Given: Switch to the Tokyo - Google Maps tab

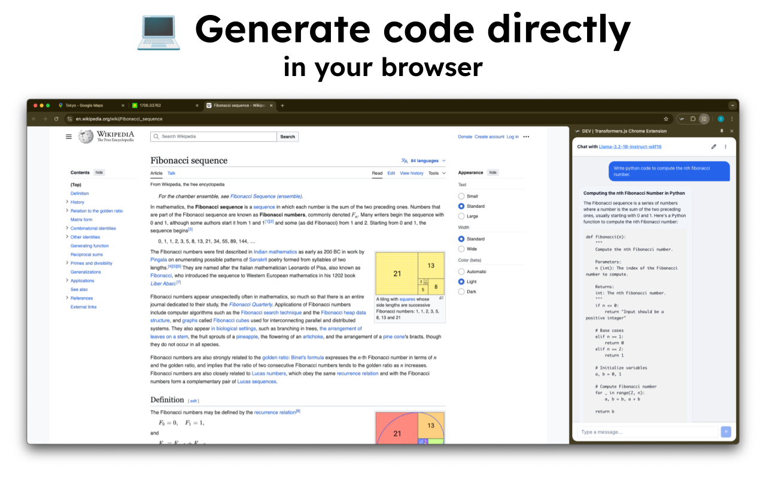Looking at the screenshot, I should [91, 105].
